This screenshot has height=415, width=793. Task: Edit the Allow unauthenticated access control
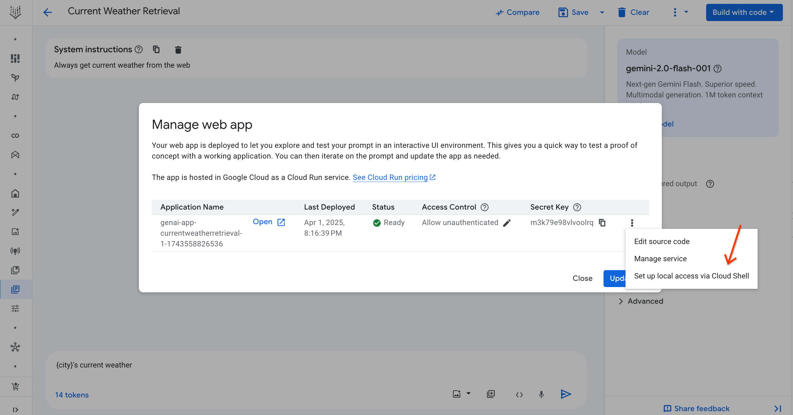click(507, 223)
